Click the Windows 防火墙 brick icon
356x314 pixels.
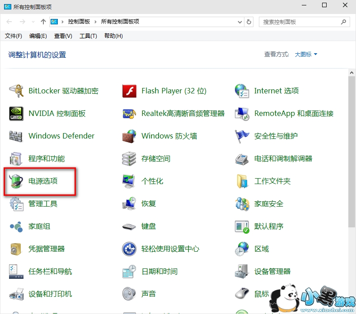tap(129, 136)
